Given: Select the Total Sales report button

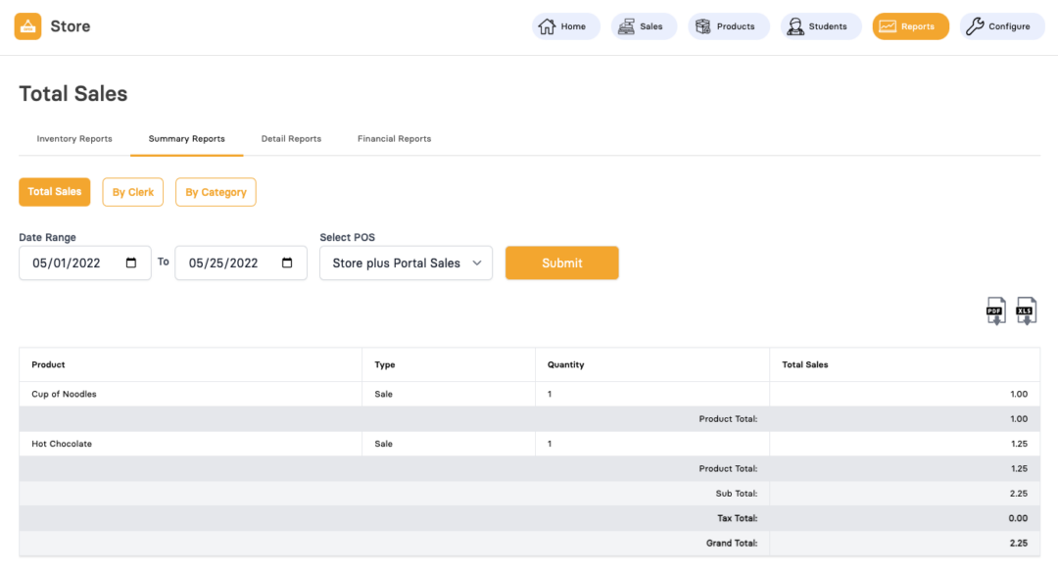Looking at the screenshot, I should pos(55,192).
